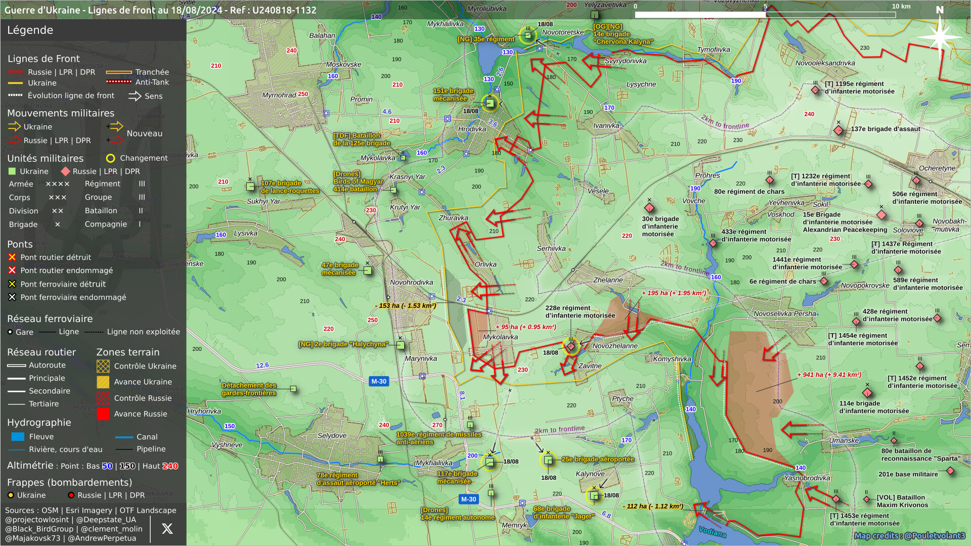This screenshot has width=971, height=546.
Task: Click the 137e brigade d'assaut diamond marker
Action: click(838, 130)
